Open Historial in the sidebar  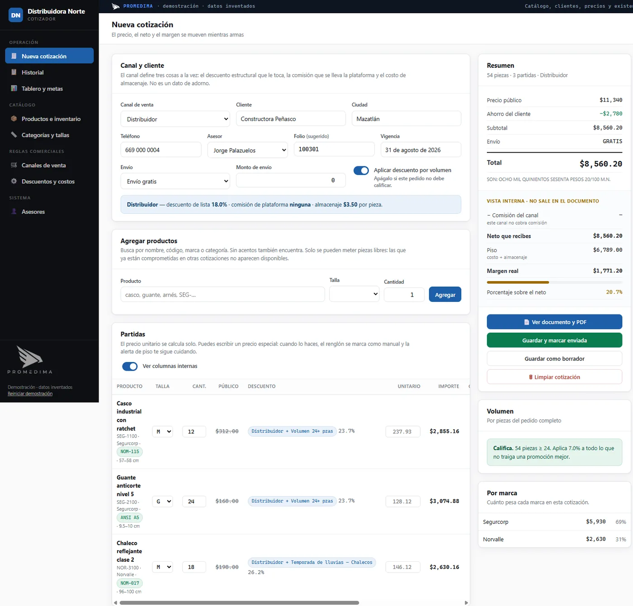click(49, 72)
